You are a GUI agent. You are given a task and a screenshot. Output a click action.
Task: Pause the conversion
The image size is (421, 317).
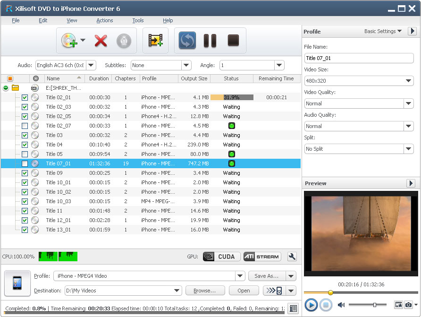pos(210,41)
